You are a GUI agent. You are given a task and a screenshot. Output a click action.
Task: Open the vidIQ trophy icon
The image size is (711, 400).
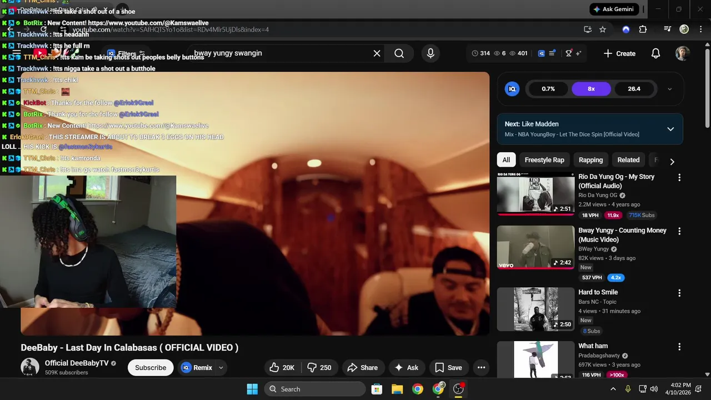pyautogui.click(x=569, y=53)
